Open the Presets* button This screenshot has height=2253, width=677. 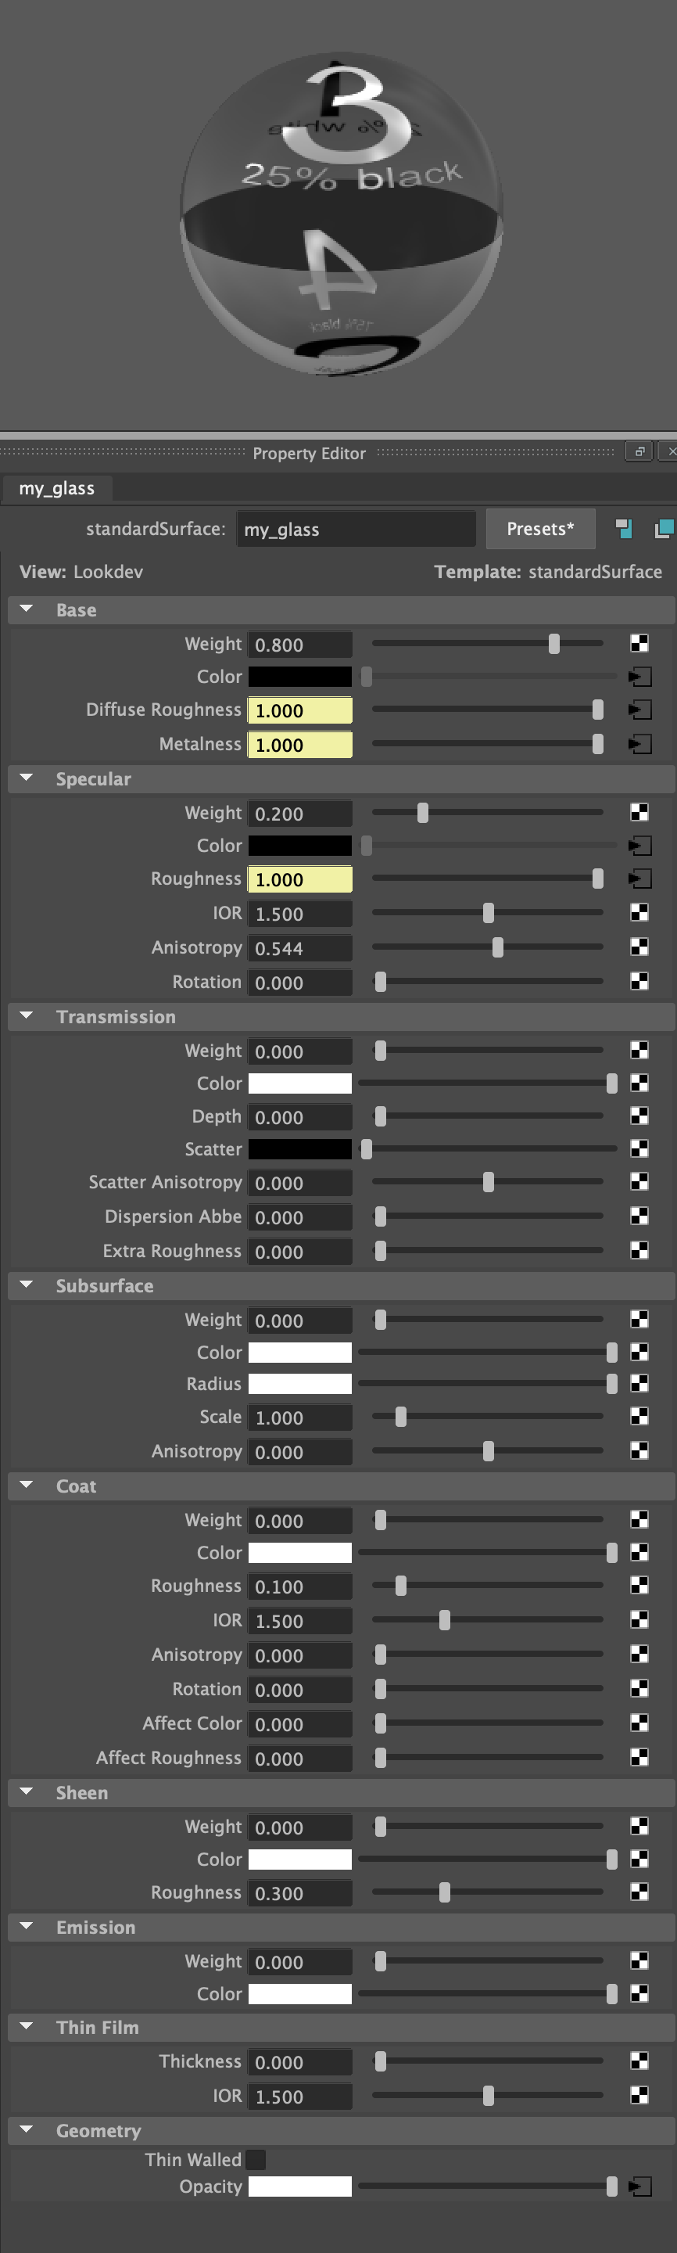(x=541, y=528)
